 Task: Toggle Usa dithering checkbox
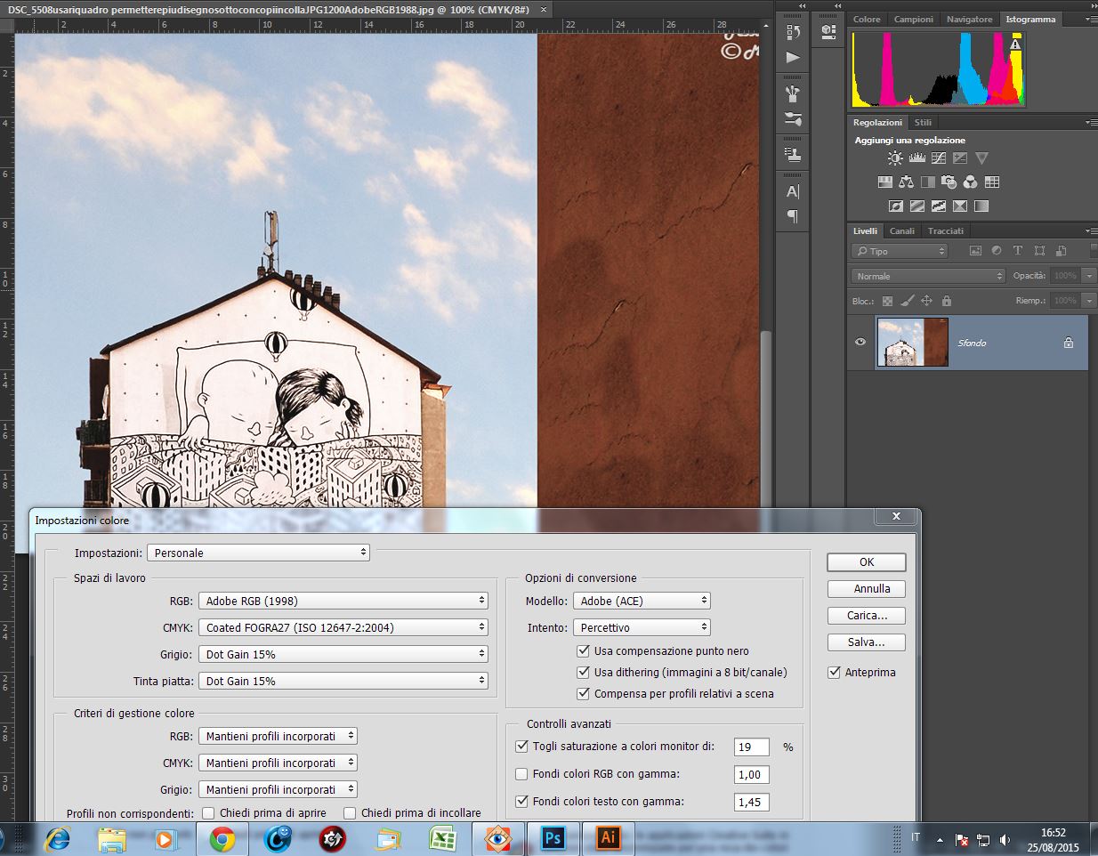(584, 673)
